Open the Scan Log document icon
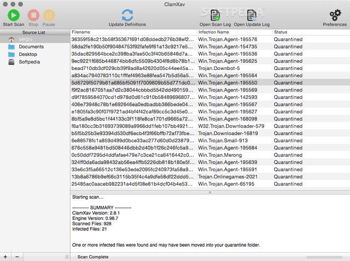 [215, 15]
